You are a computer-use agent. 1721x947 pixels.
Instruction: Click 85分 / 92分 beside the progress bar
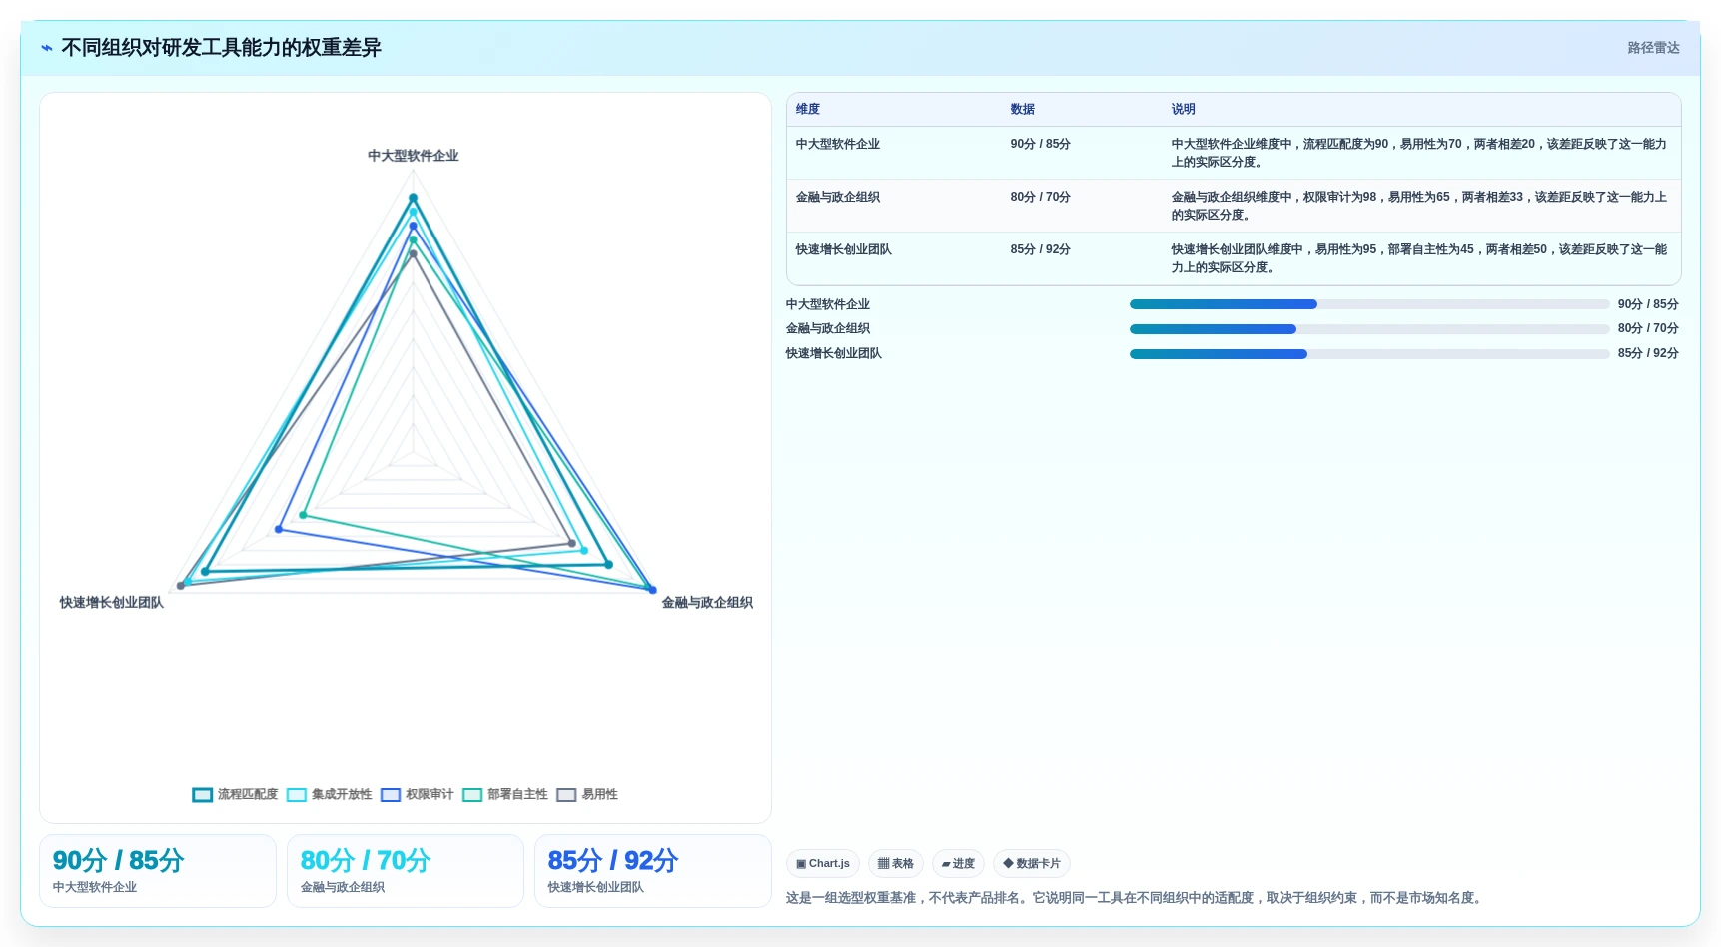click(1648, 353)
